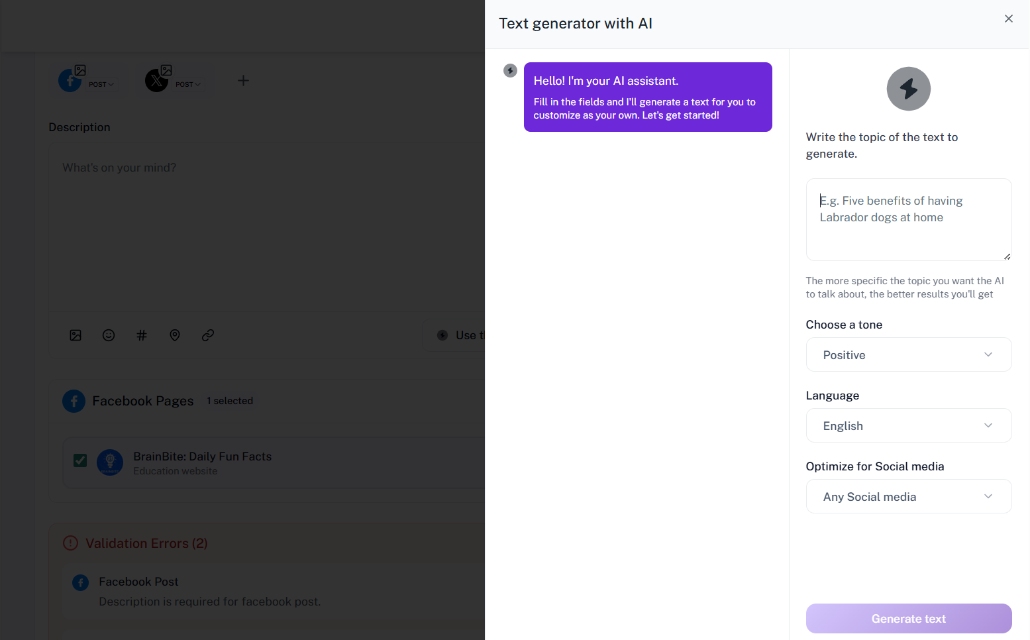
Task: Open the Language dropdown showing English
Action: (x=908, y=425)
